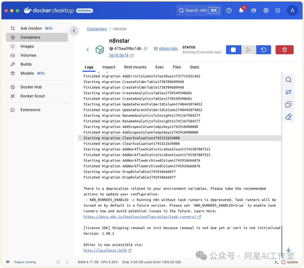Screen dimensions: 304x268
Task: Stop the n8nstar container
Action: coord(233,50)
